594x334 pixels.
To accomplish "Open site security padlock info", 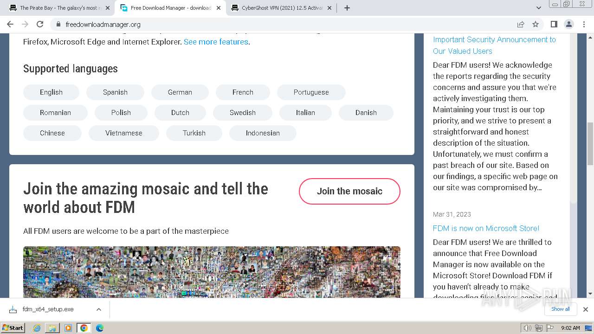I will click(x=58, y=24).
